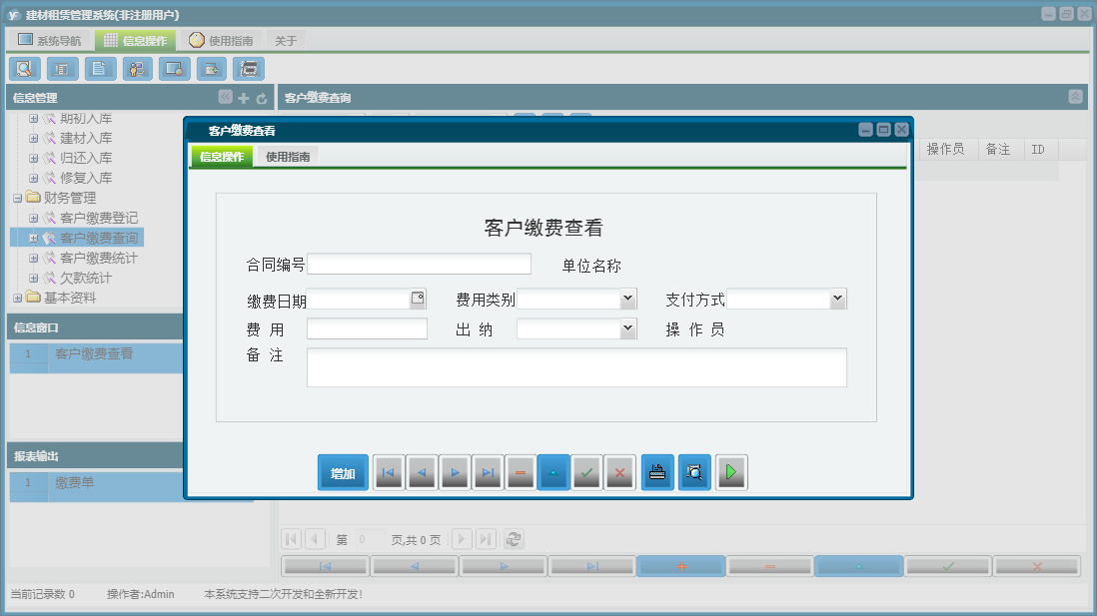Viewport: 1097px width, 616px height.
Task: Click the user with computer toolbar icon
Action: coord(137,69)
